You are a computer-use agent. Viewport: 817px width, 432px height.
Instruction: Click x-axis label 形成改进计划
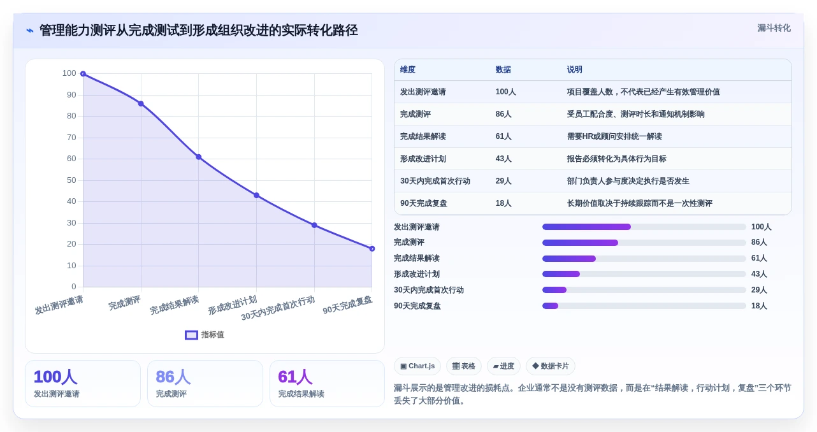point(233,305)
